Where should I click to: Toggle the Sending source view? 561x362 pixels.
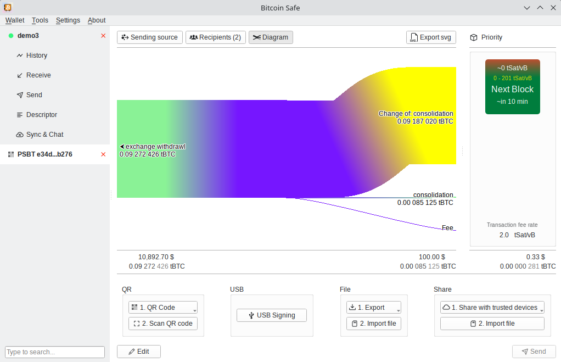(x=149, y=37)
